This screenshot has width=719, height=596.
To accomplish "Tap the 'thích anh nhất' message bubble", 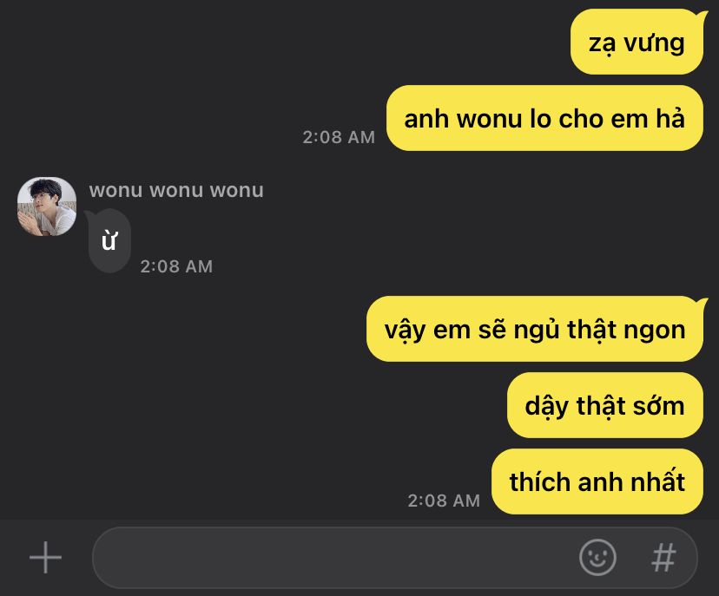I will coord(597,481).
